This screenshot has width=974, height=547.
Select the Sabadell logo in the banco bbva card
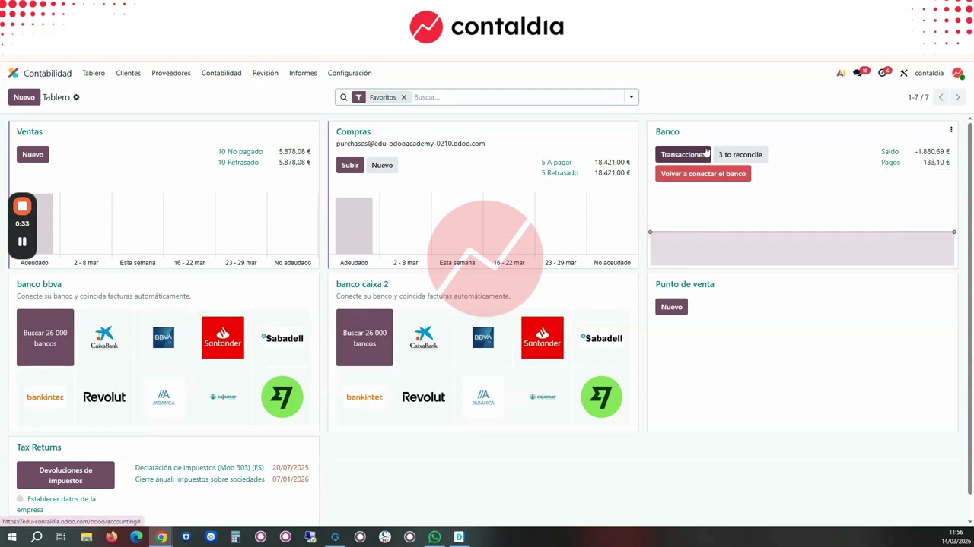point(282,338)
